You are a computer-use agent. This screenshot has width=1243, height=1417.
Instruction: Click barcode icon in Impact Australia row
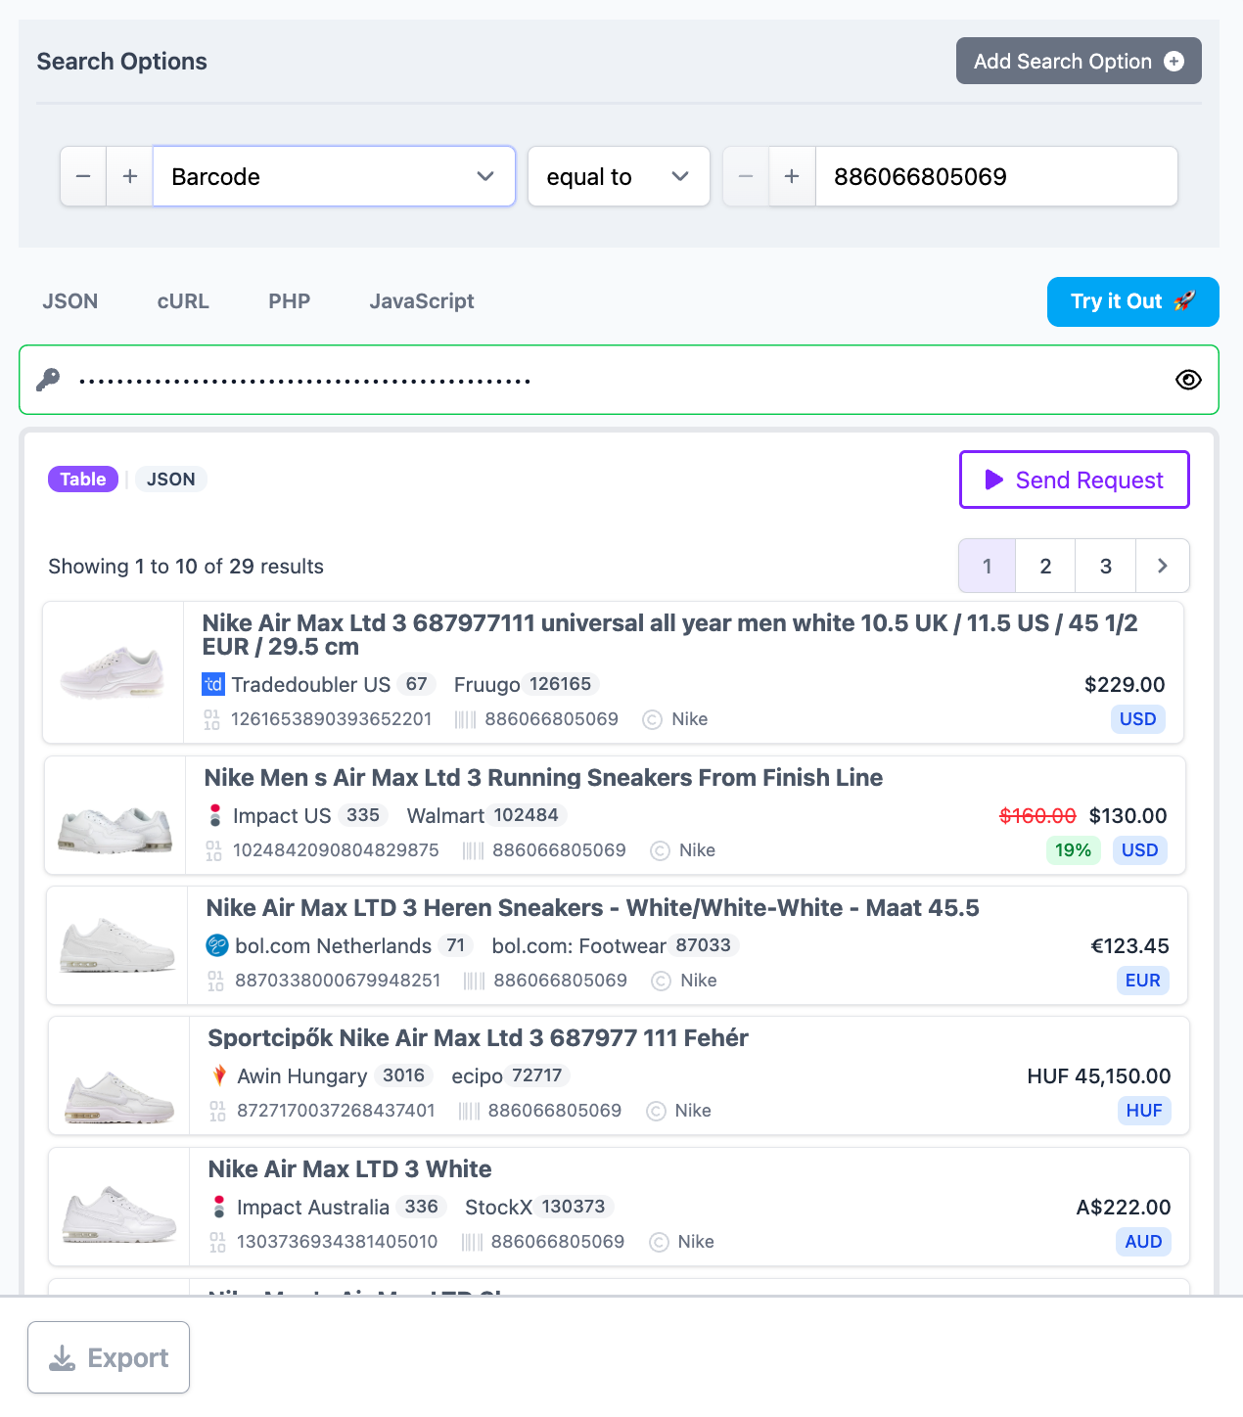click(473, 1242)
